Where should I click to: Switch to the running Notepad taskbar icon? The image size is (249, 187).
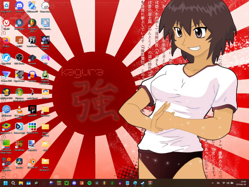[x=128, y=183]
